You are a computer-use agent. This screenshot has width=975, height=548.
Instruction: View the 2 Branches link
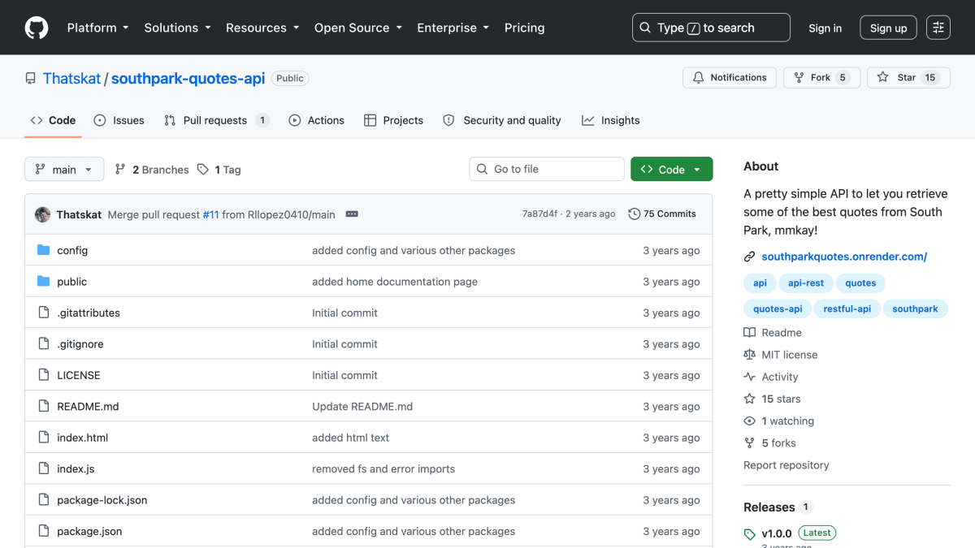tap(152, 170)
